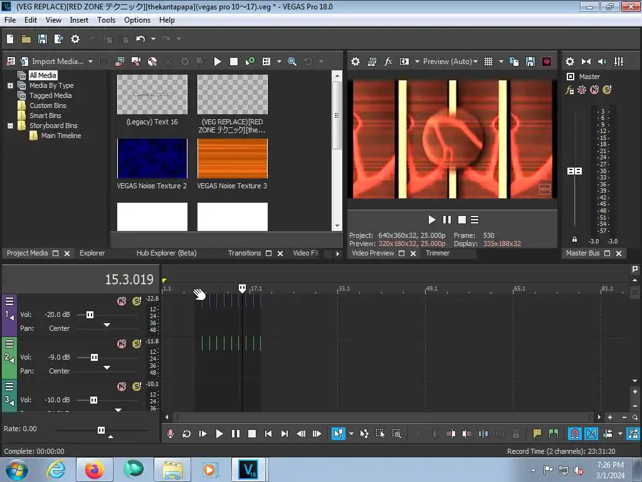Click Save Snapshot to File icon

pos(530,62)
